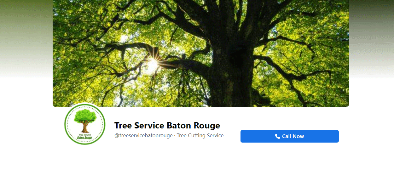Open the Tree Cutting Service category link

coord(200,136)
